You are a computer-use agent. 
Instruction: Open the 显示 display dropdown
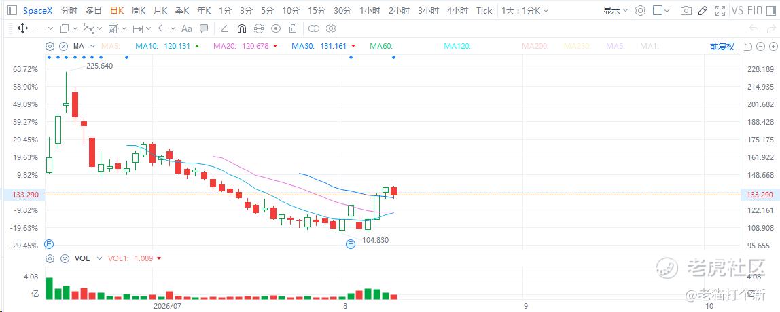[x=616, y=10]
